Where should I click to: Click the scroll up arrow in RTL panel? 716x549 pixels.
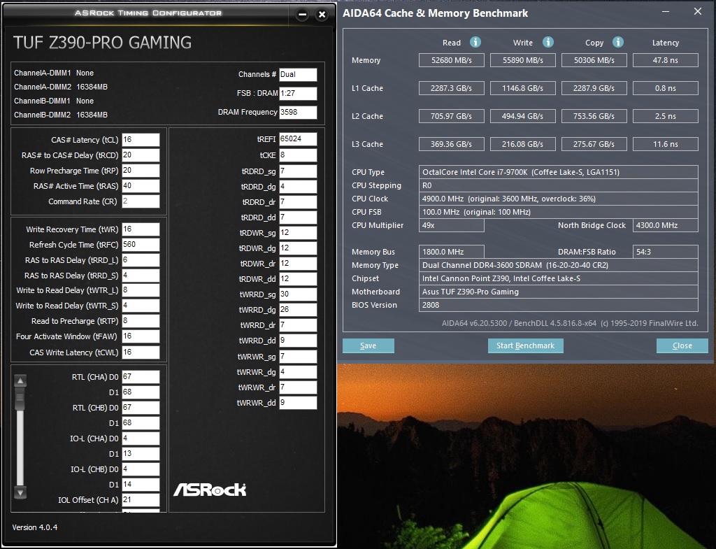pyautogui.click(x=20, y=381)
